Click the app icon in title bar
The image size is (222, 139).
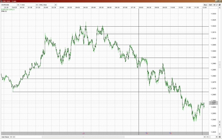1,1
